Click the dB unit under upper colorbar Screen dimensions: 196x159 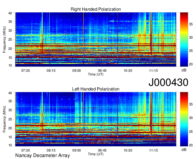click(x=184, y=70)
